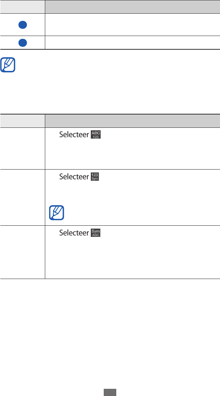
Task: Click the empty left cell of 123/Sym row
Action: click(x=22, y=197)
